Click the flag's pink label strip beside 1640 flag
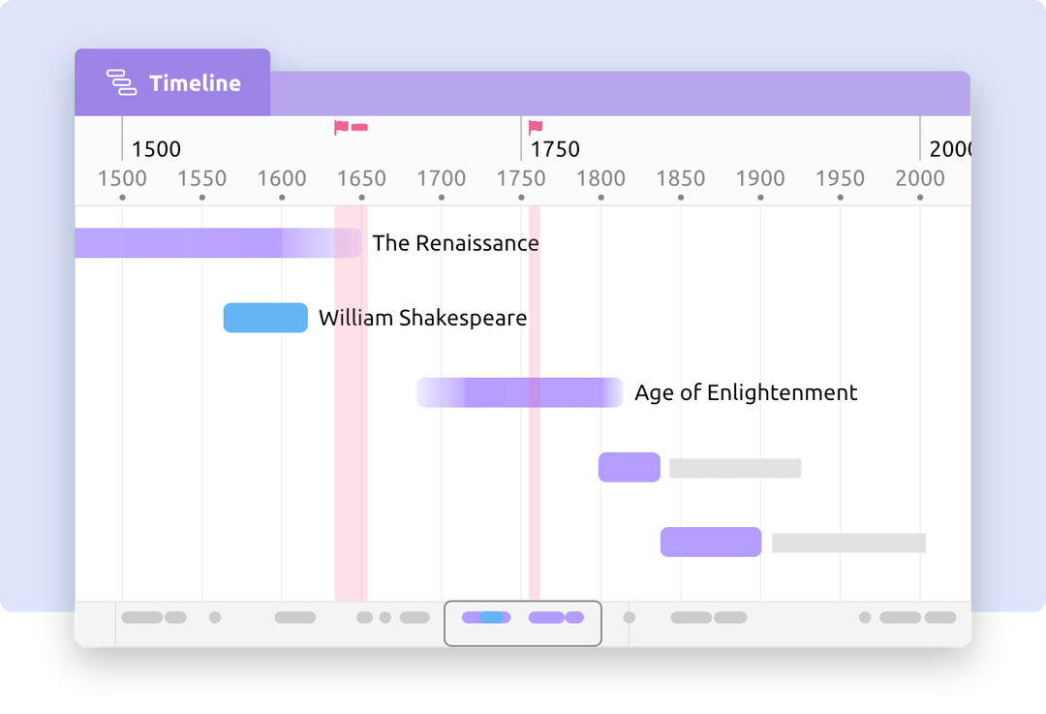1046x714 pixels. [361, 125]
